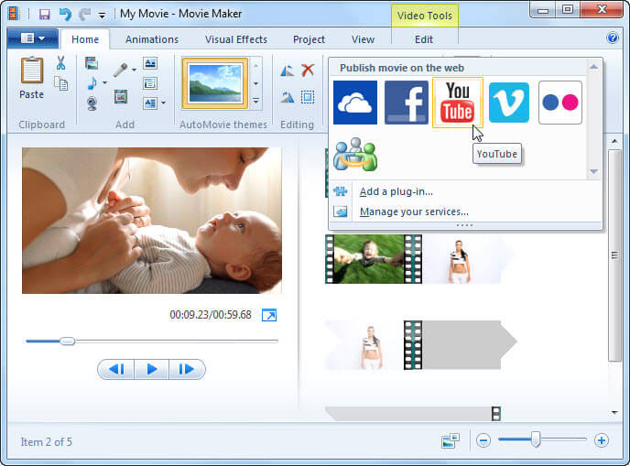Choose Add a plug-in...
The height and width of the screenshot is (466, 630).
coord(396,191)
